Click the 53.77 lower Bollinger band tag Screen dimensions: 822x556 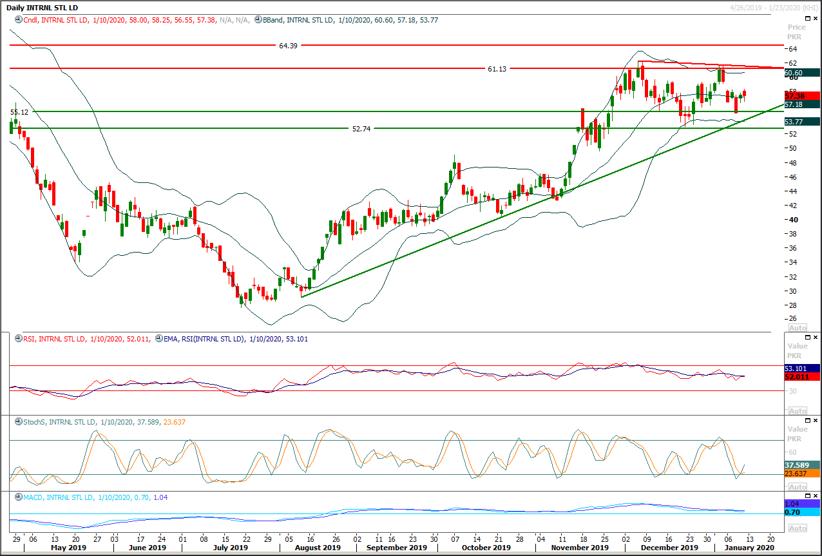point(802,121)
